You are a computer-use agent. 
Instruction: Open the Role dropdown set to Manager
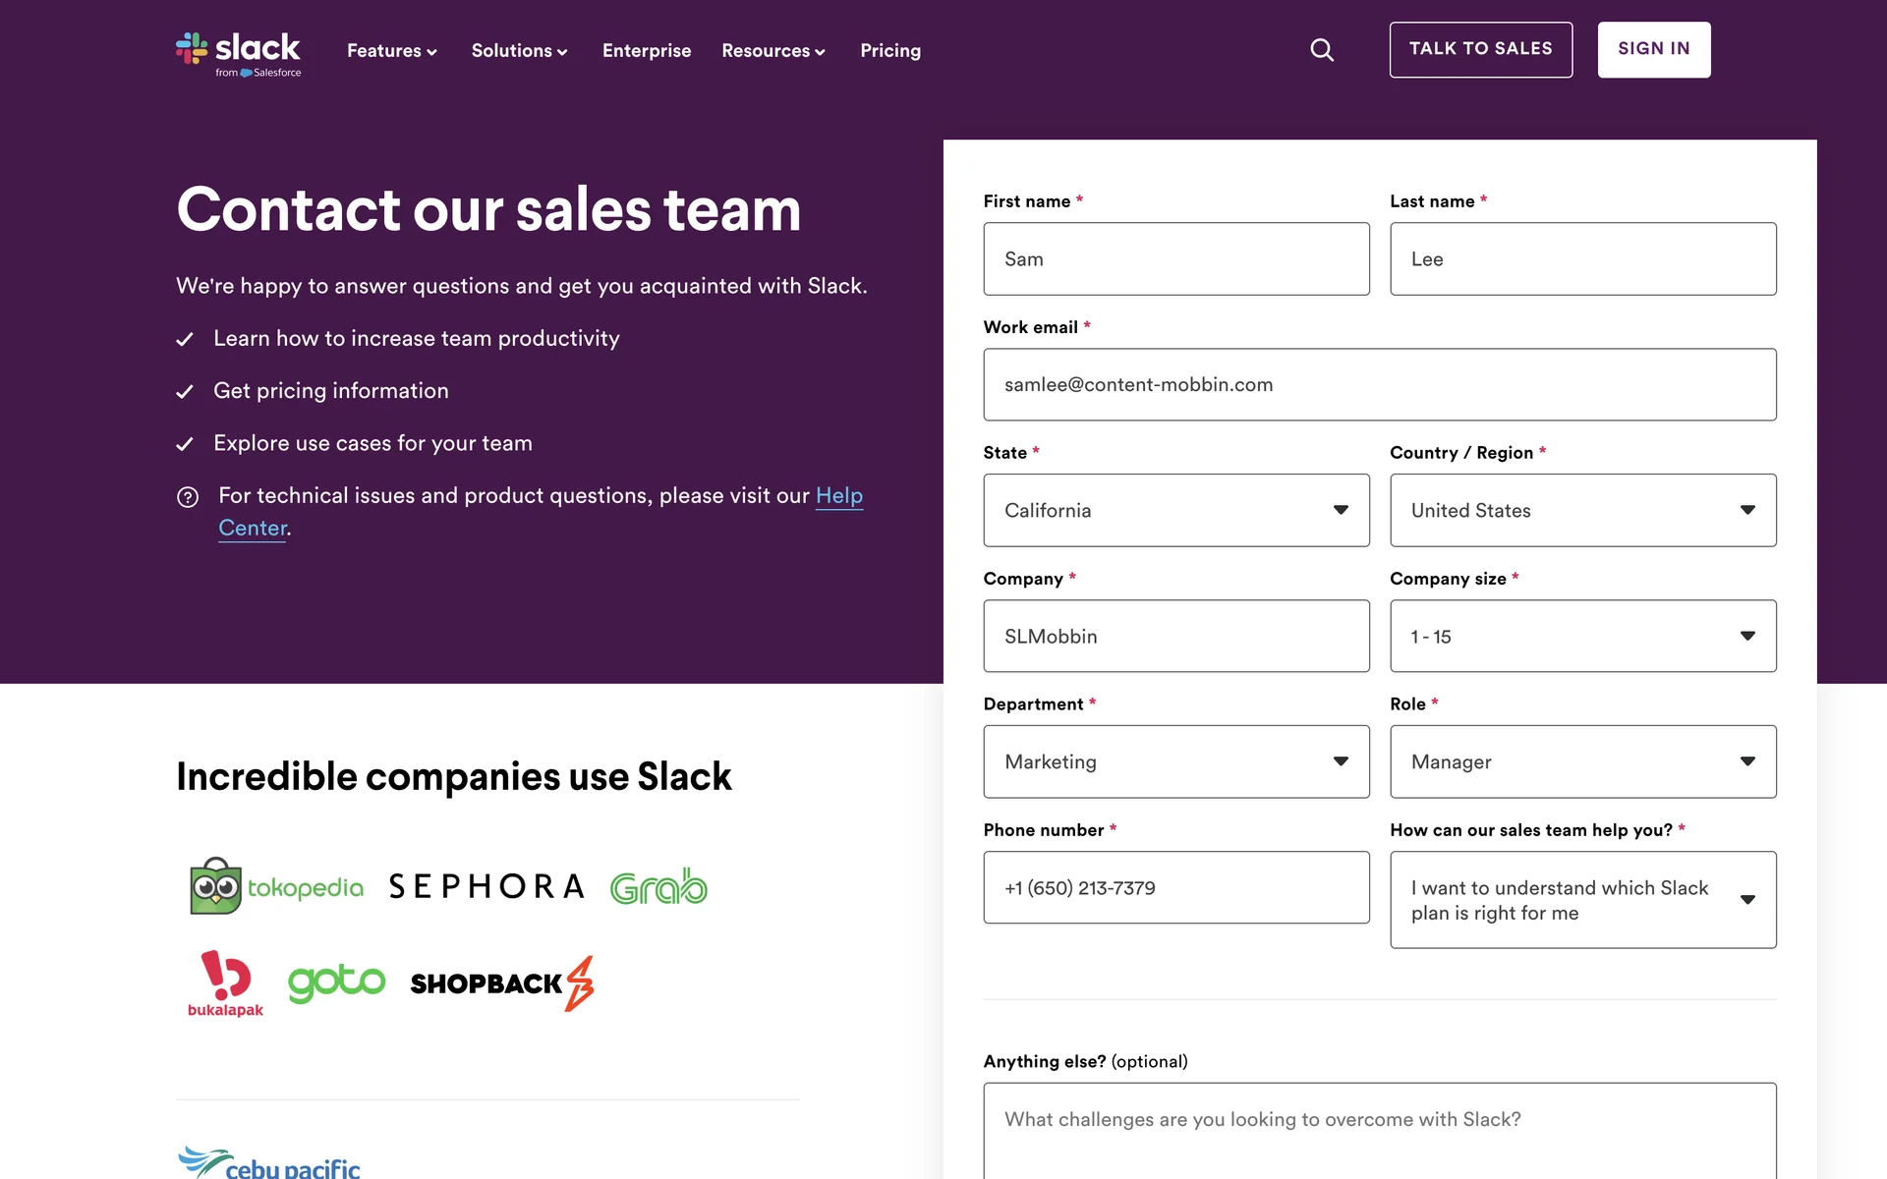pos(1582,761)
